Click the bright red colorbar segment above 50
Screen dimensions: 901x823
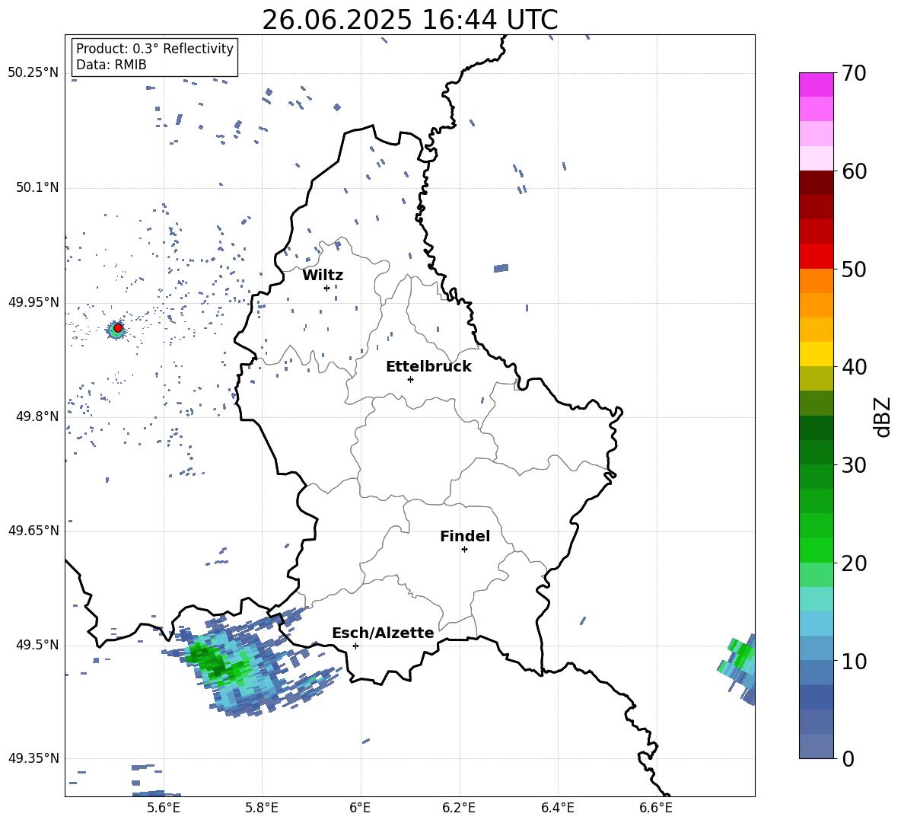click(x=816, y=257)
